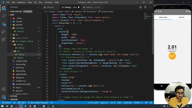Collapse the constants folder
Viewport: 192px width, 108px height.
[11, 28]
